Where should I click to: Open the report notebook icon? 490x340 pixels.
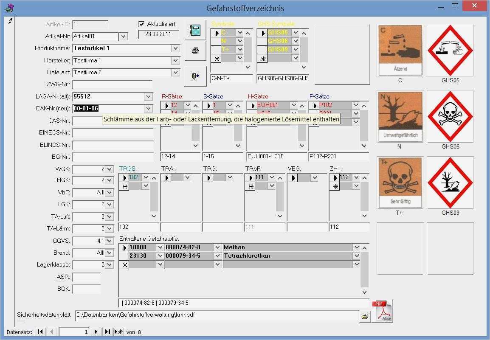(195, 29)
